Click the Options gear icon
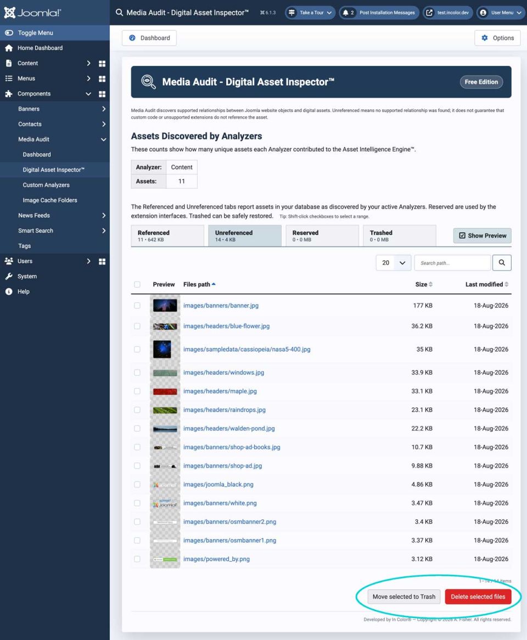 [485, 38]
